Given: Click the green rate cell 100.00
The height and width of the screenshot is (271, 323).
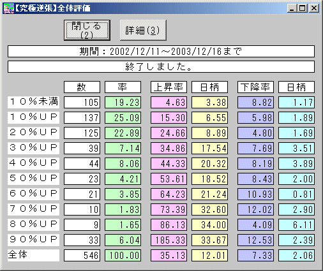Looking at the screenshot, I should point(123,255).
